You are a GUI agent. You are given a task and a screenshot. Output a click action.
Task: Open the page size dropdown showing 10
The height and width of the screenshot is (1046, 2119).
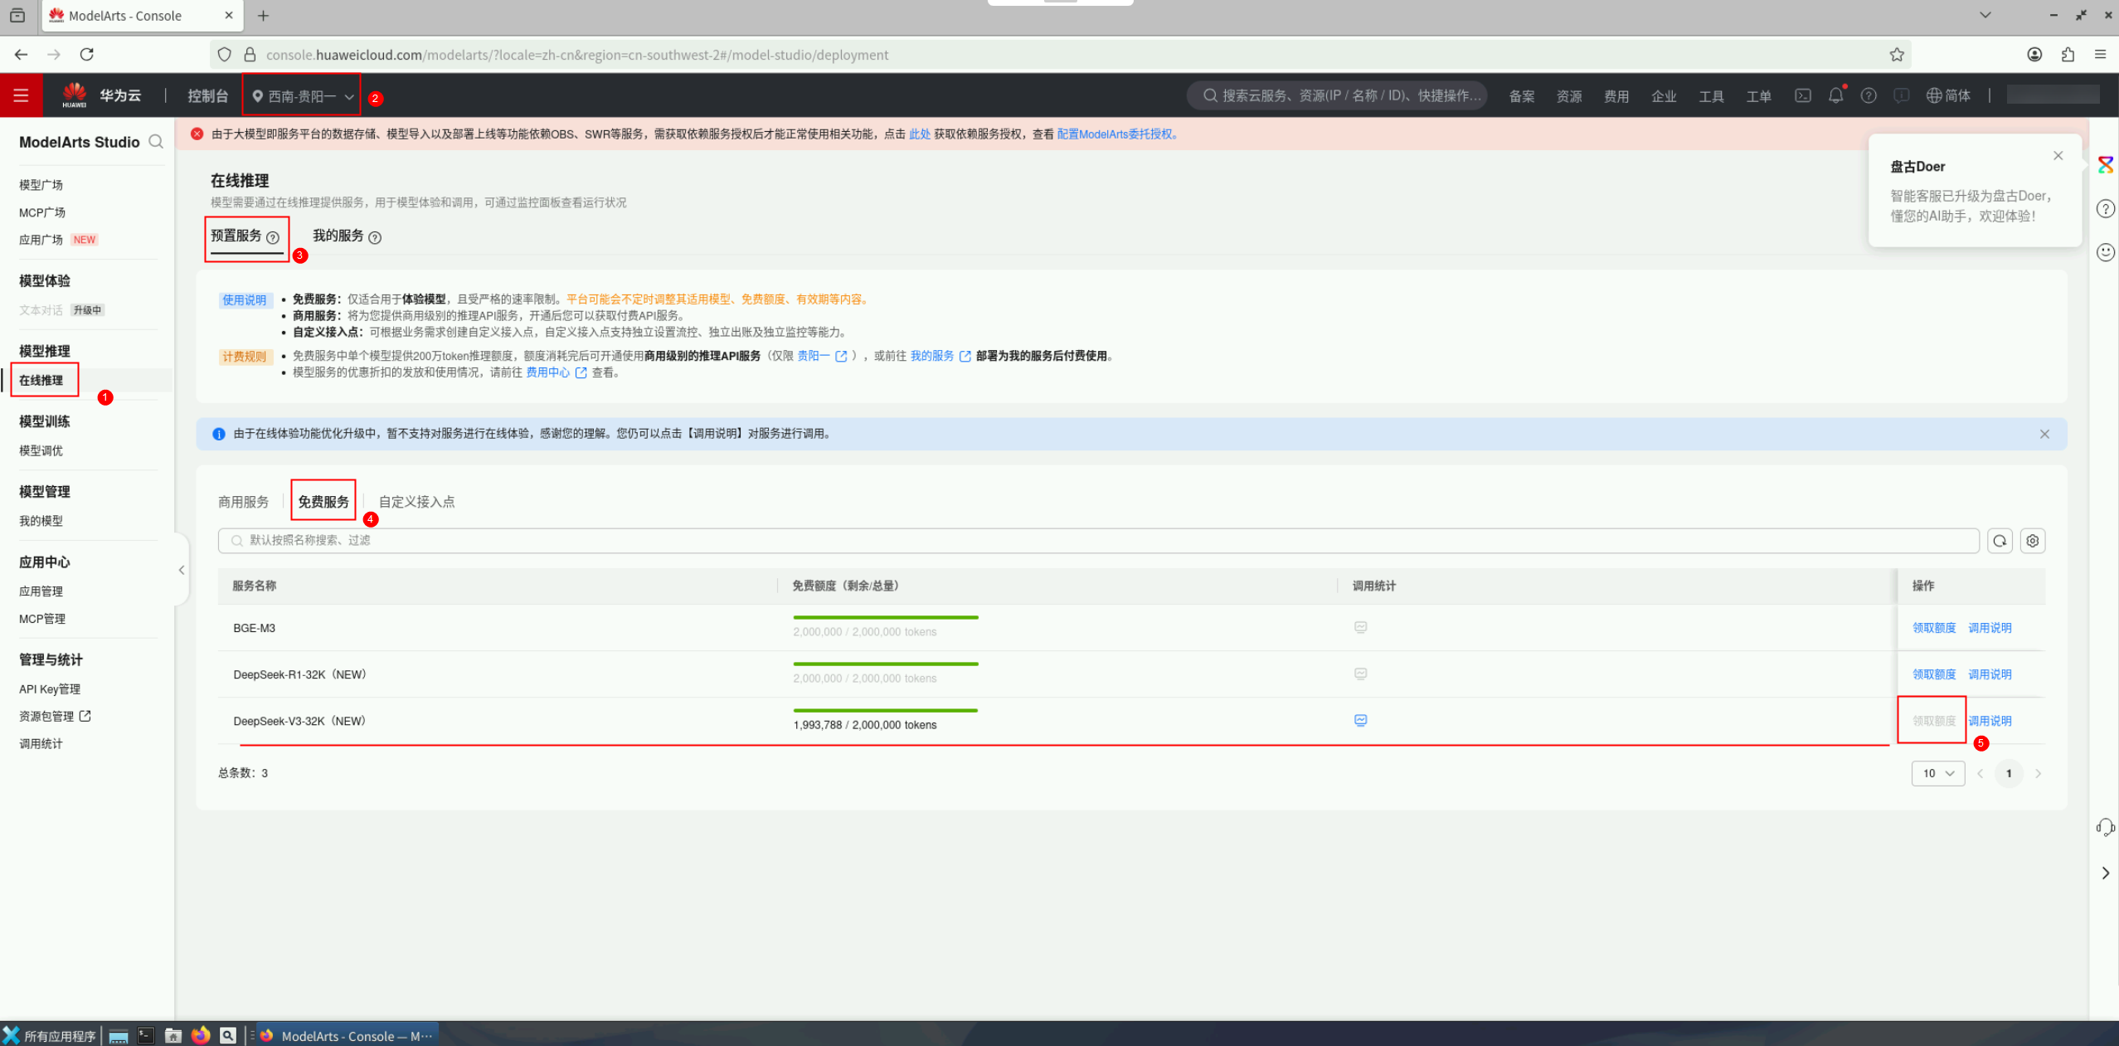click(x=1937, y=773)
